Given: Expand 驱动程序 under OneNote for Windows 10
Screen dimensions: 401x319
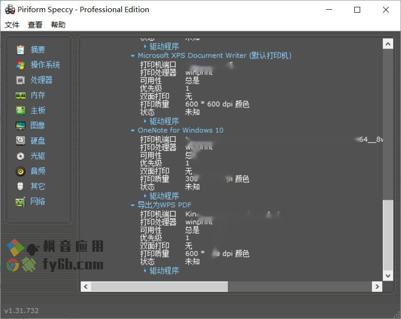Looking at the screenshot, I should (x=145, y=196).
